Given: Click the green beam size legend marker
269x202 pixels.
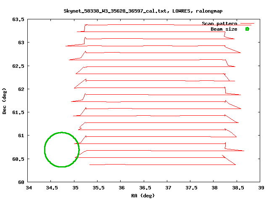Looking at the screenshot, I should tap(247, 29).
